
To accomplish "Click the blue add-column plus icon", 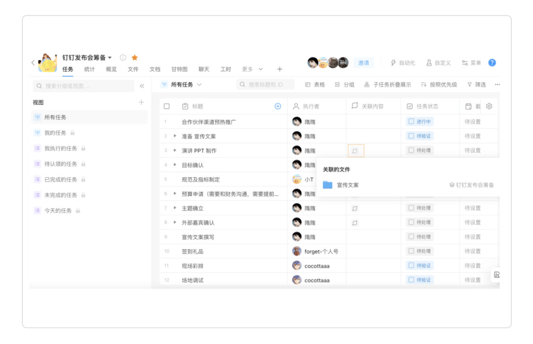I will (277, 106).
